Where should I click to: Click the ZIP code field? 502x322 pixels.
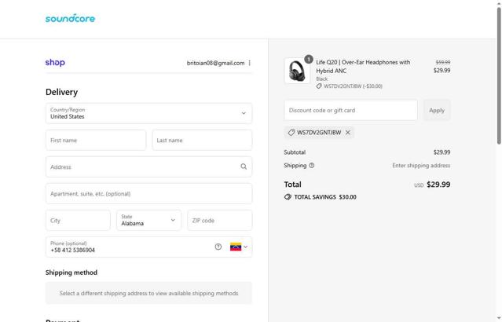tap(220, 220)
